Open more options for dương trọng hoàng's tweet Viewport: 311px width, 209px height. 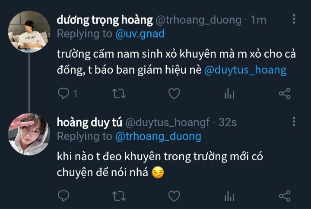pos(294,19)
